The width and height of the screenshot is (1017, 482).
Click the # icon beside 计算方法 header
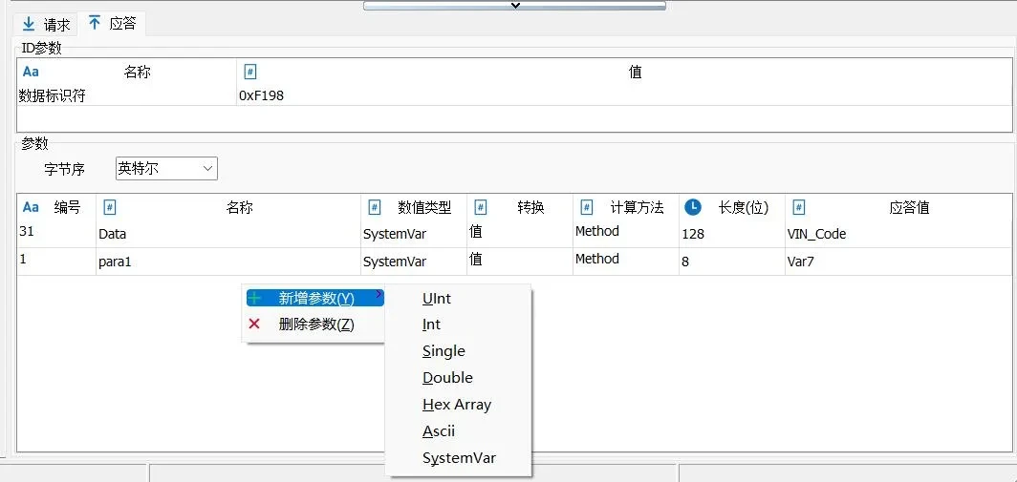pyautogui.click(x=586, y=207)
